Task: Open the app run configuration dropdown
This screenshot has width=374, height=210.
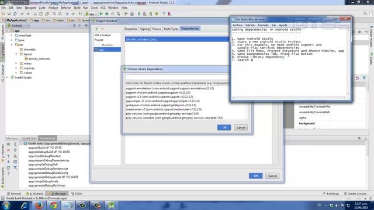Action: pyautogui.click(x=91, y=14)
